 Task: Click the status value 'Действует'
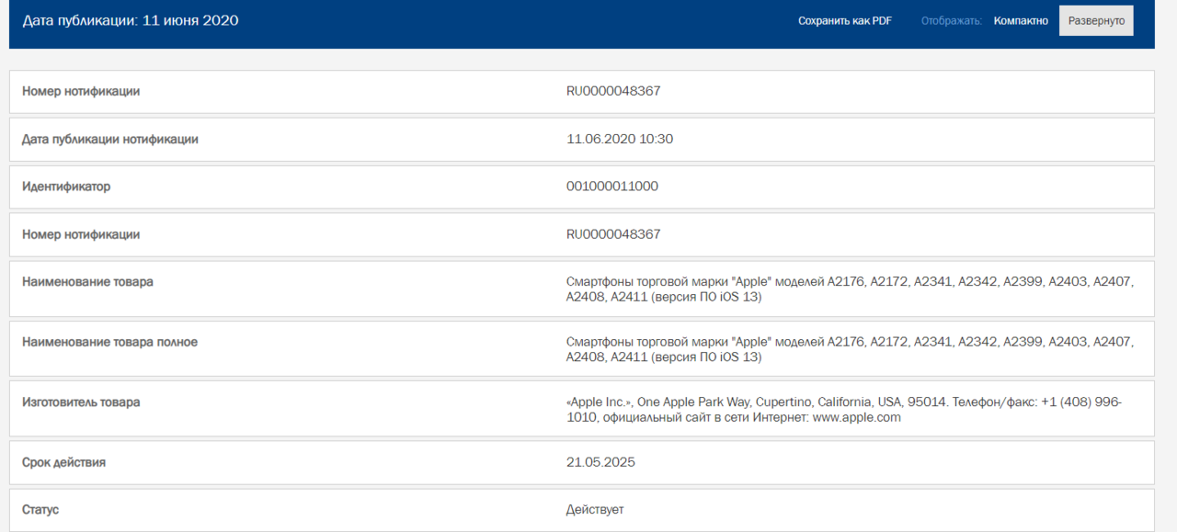point(595,509)
